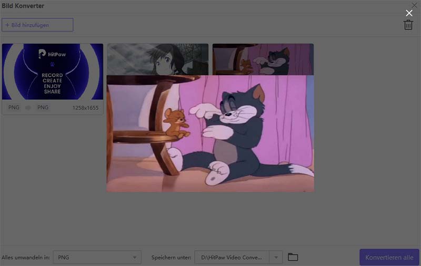Viewport: 421px width, 266px height.
Task: Click the Bild Konverter window title
Action: [23, 6]
